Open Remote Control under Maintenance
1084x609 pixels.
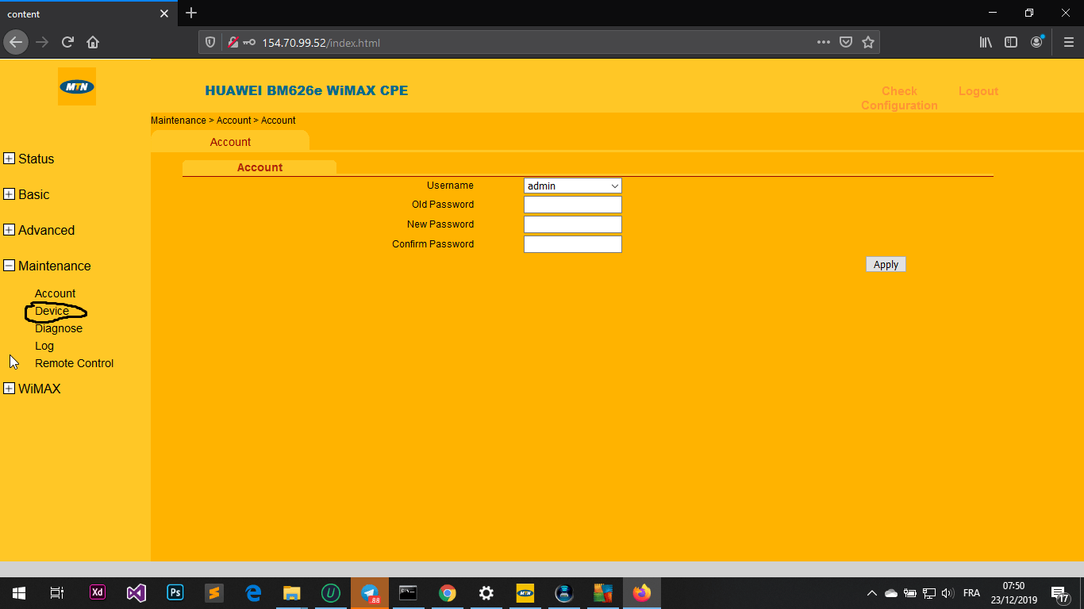75,363
